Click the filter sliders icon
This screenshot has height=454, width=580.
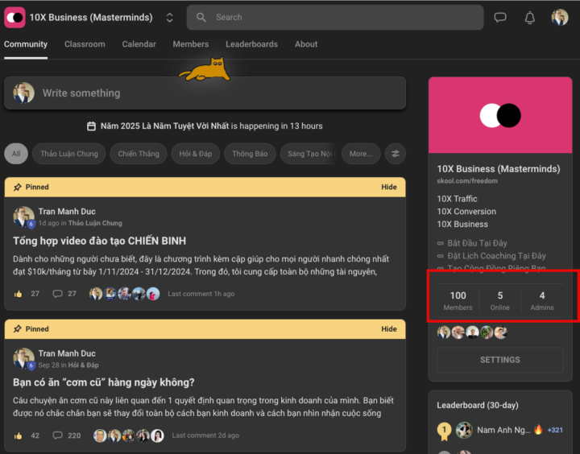tap(395, 154)
